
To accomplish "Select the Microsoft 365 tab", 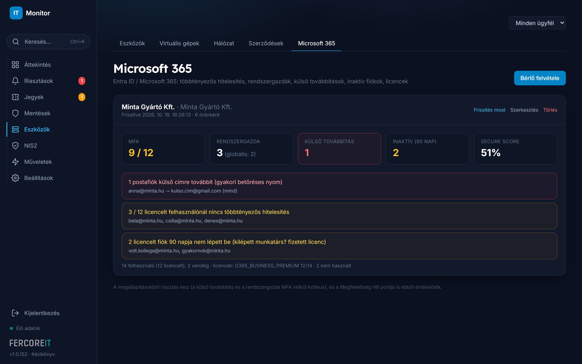I will (x=316, y=43).
